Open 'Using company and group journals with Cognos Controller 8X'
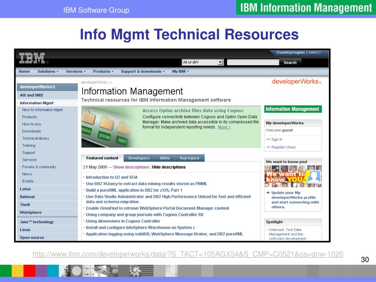The height and width of the screenshot is (282, 376). (x=145, y=215)
